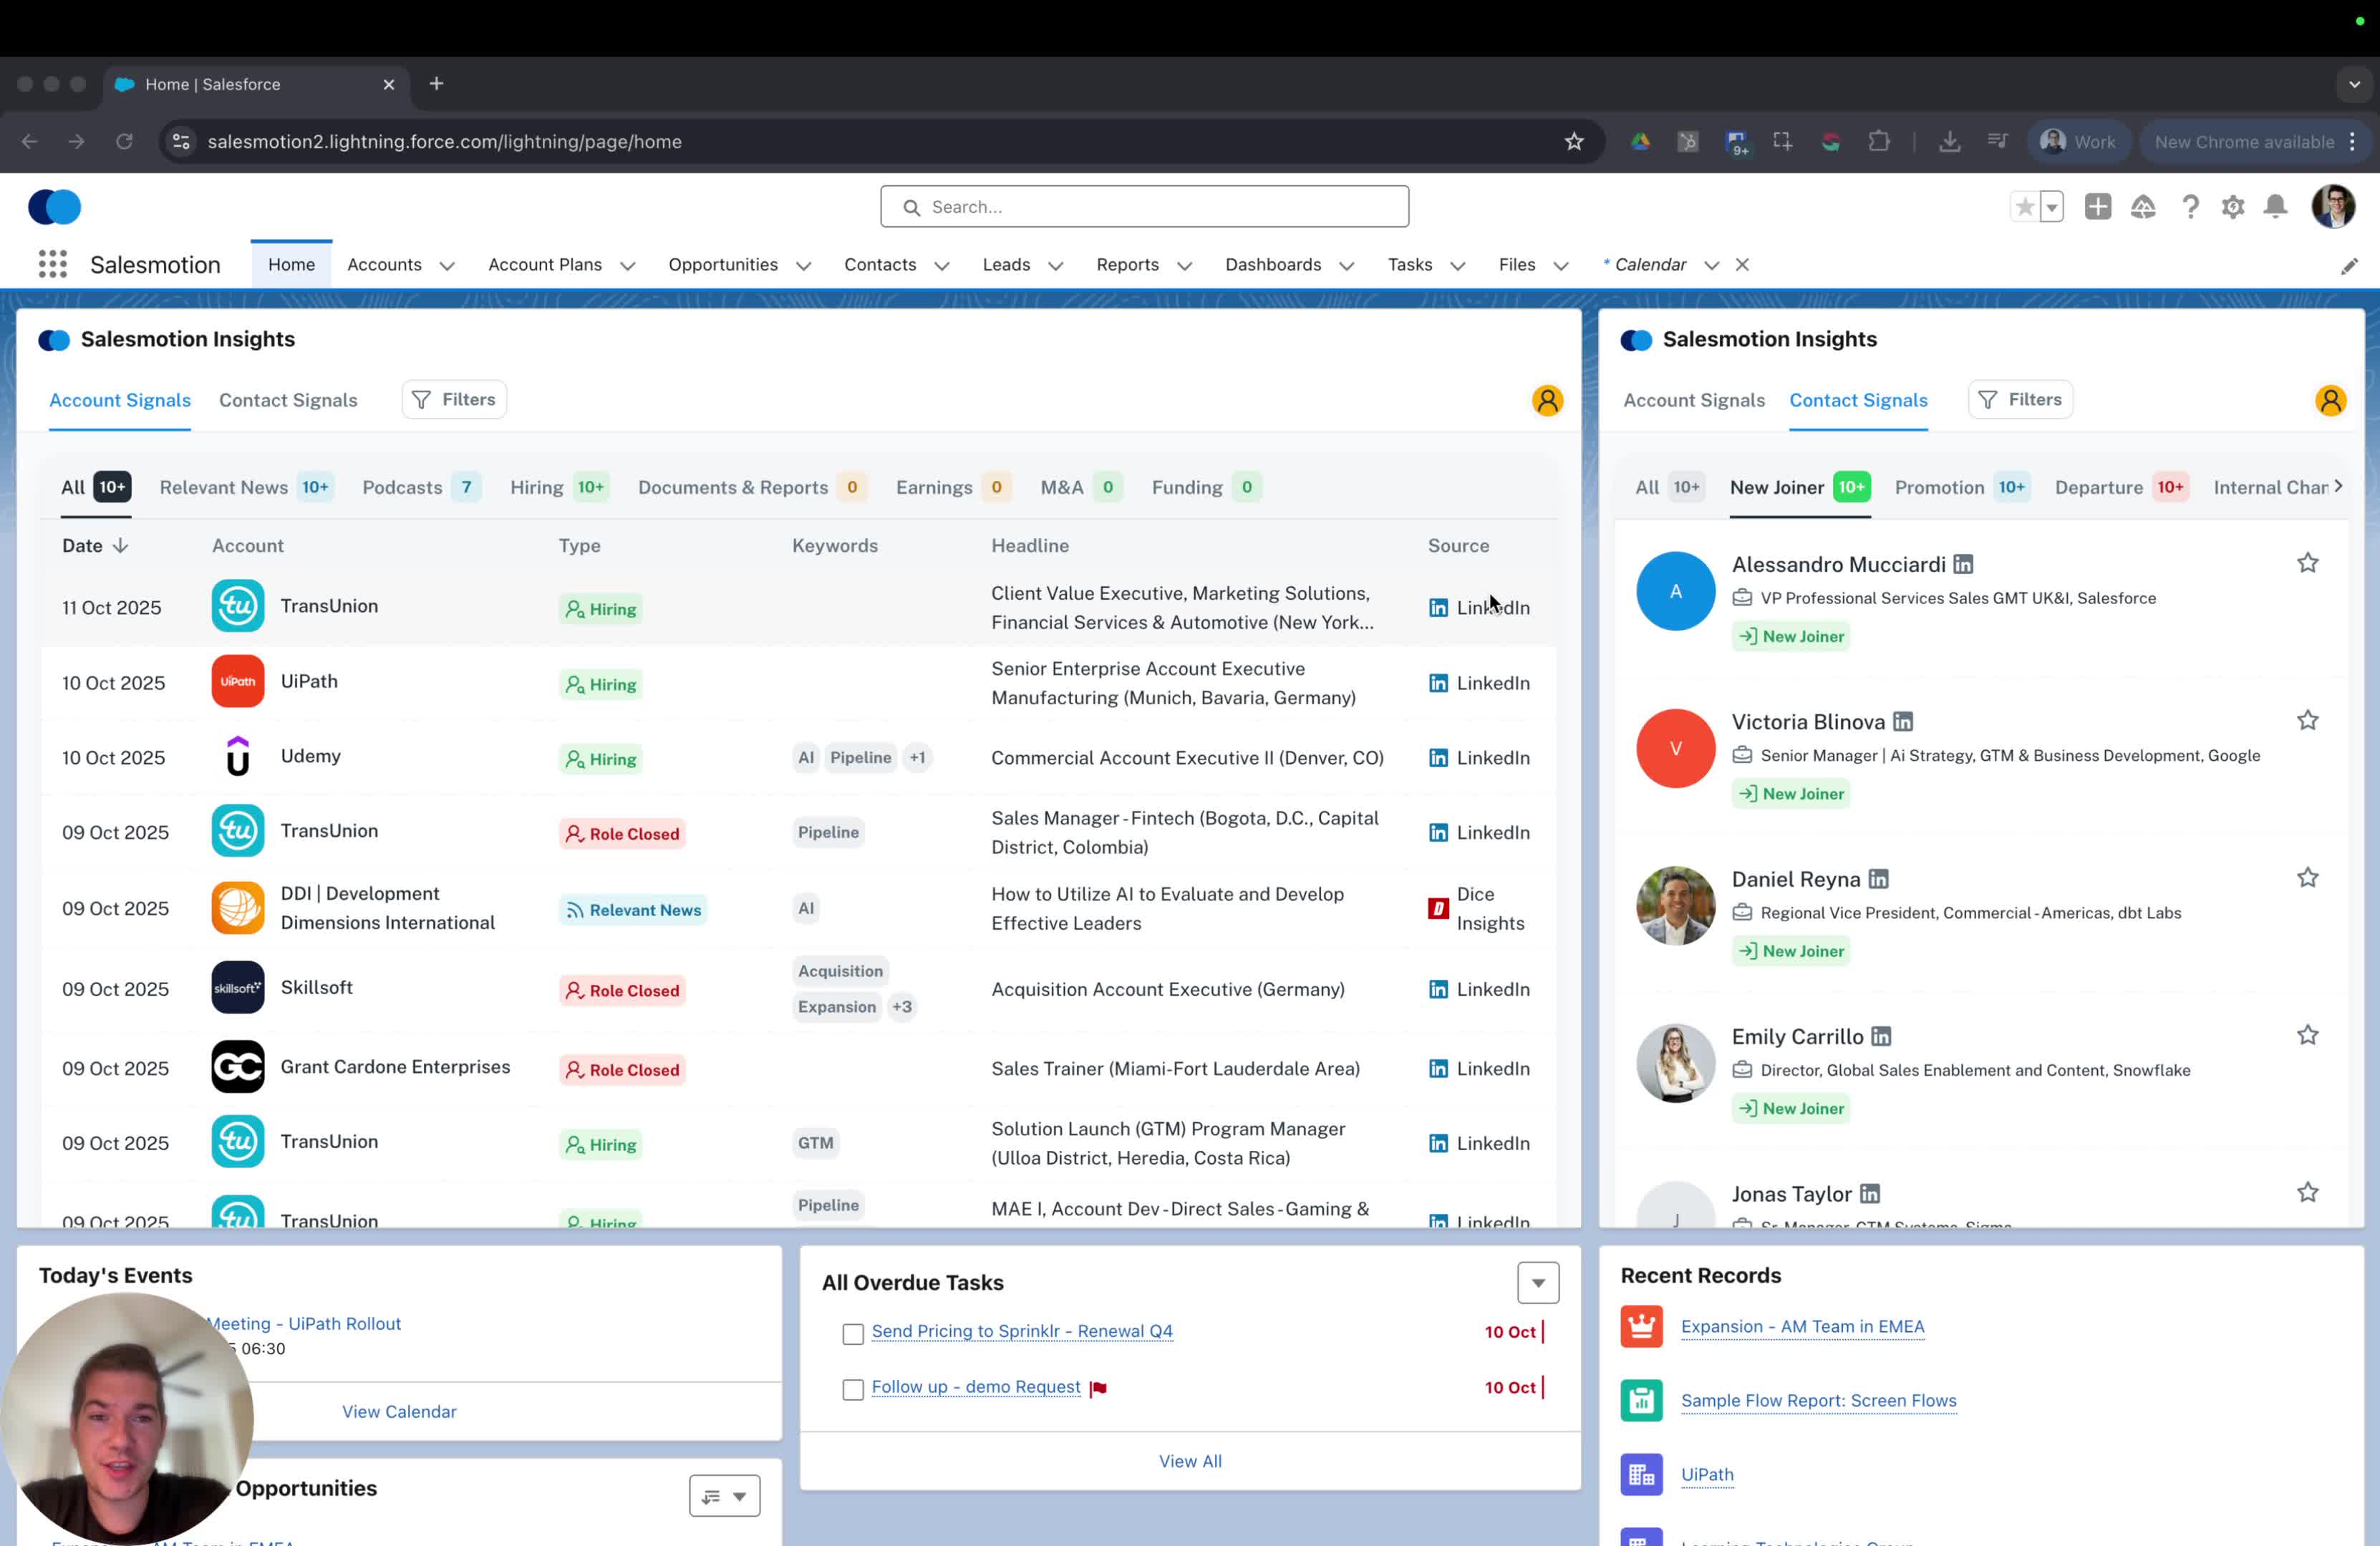This screenshot has height=1546, width=2380.
Task: Open the Setup gear menu
Action: click(x=2232, y=207)
